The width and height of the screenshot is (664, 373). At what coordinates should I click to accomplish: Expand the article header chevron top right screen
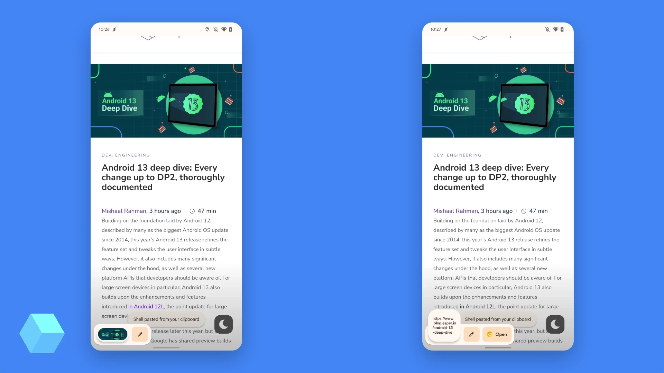[x=480, y=37]
